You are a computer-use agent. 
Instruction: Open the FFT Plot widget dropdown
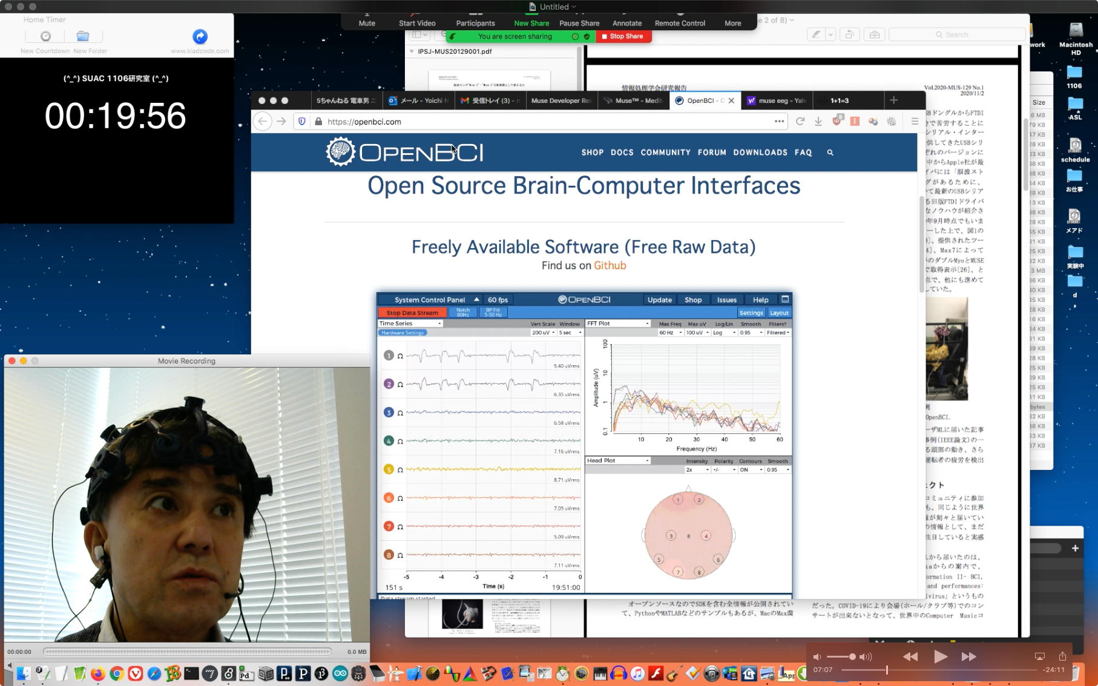pos(618,324)
